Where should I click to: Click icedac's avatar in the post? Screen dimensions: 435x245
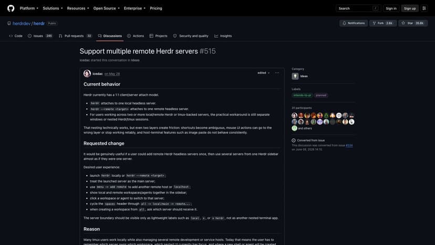click(87, 74)
